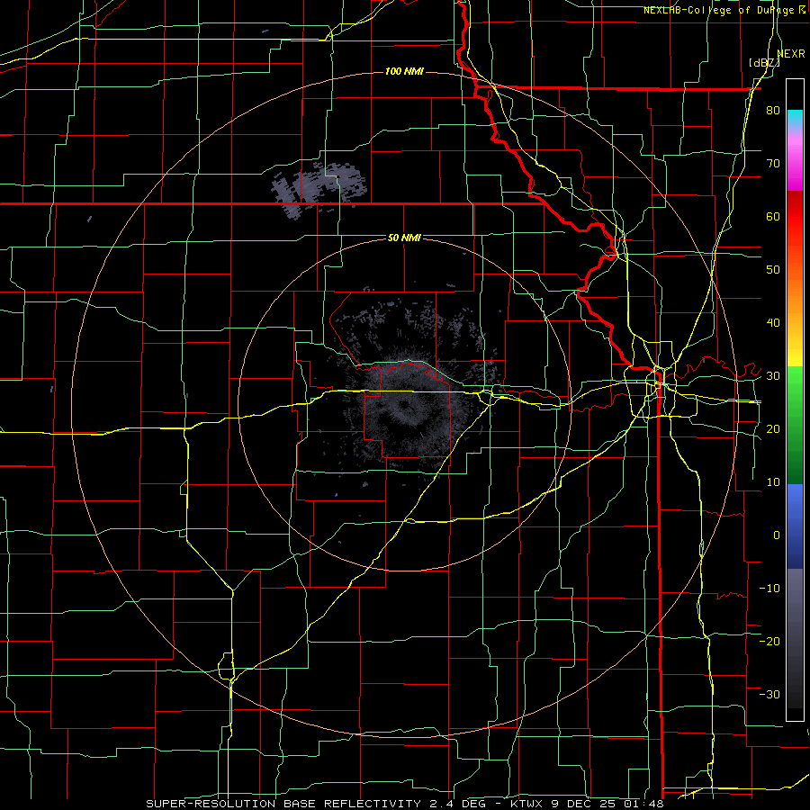Click the 60 dBZ scale value

(773, 216)
